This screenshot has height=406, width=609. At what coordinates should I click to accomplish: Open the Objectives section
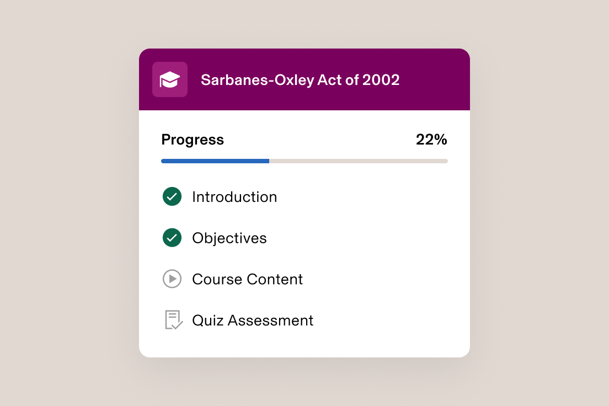[x=229, y=238]
